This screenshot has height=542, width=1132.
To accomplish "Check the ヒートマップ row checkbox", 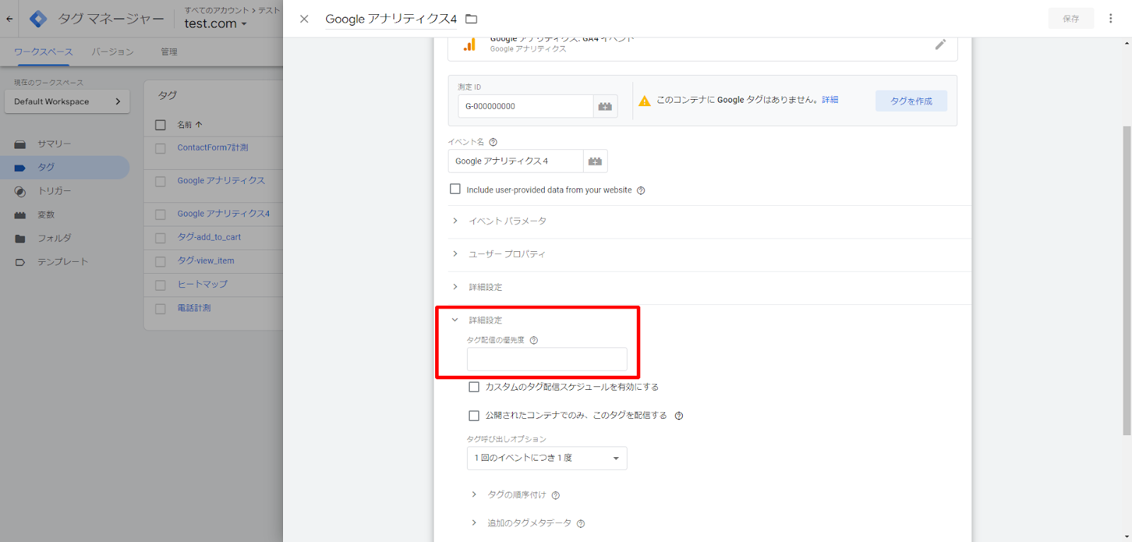I will pyautogui.click(x=161, y=285).
